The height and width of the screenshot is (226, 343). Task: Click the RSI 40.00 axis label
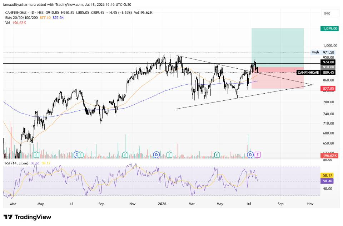coord(328,189)
